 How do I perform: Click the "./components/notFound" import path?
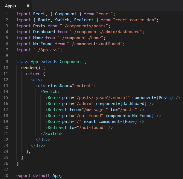coord(96,44)
